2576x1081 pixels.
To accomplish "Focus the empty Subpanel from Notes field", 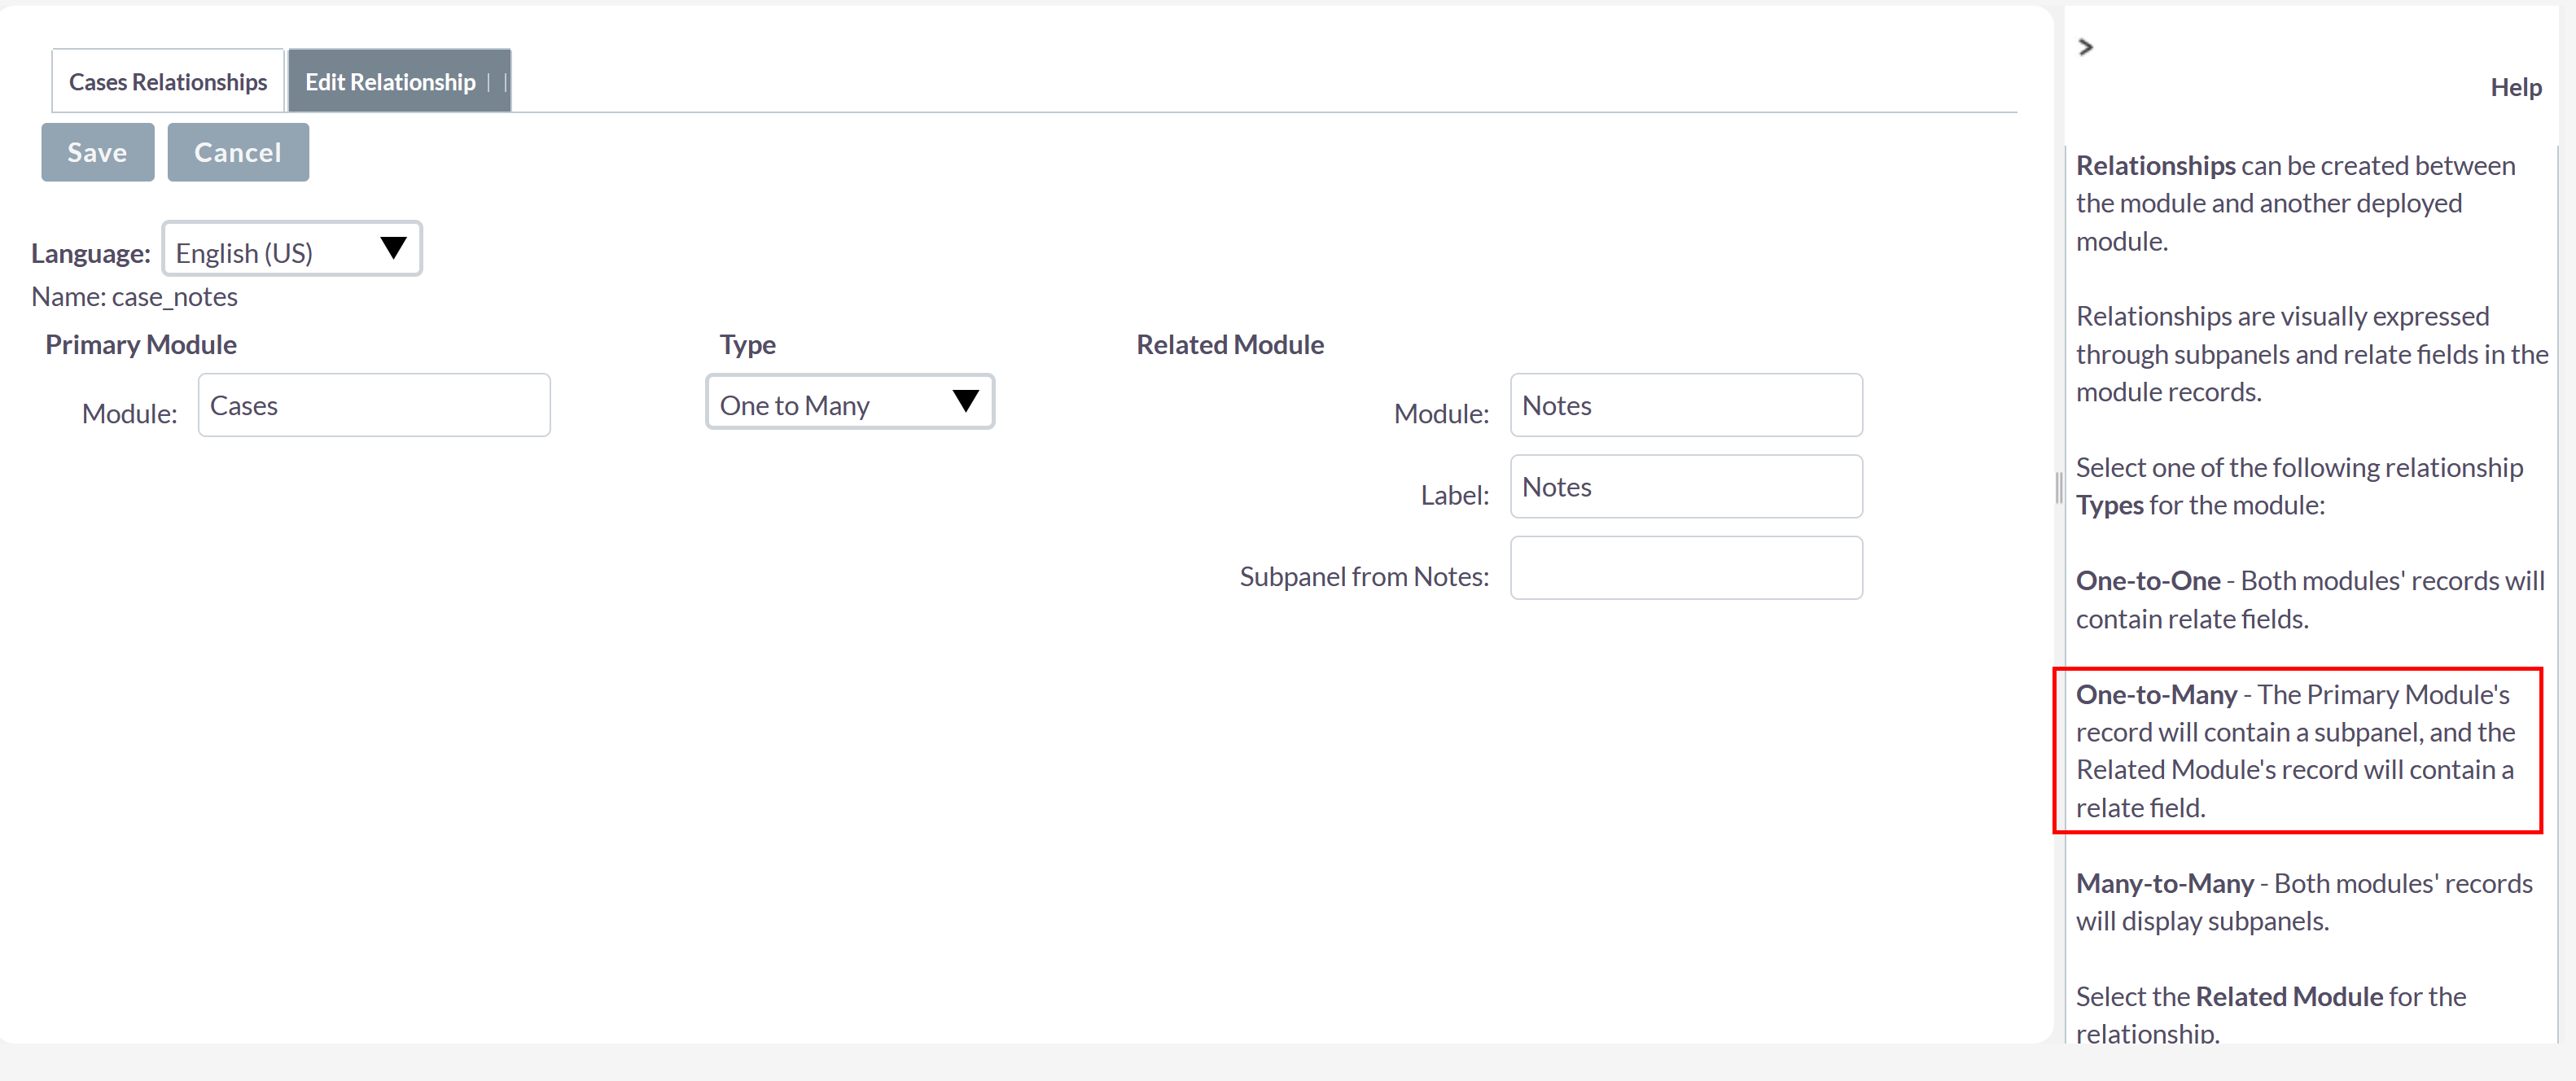I will (1685, 568).
